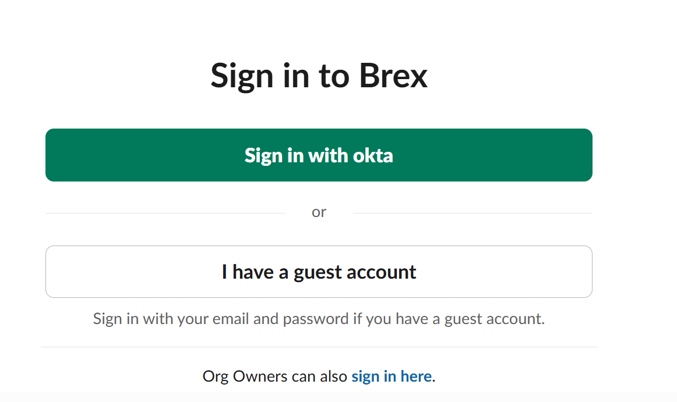Begin okta authentication for Brex workspace
The image size is (677, 402).
click(319, 155)
